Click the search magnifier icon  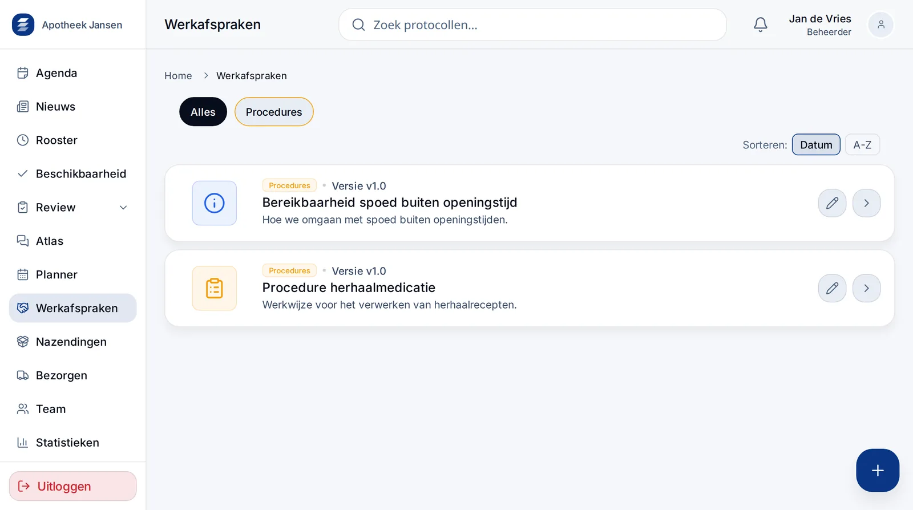point(358,25)
